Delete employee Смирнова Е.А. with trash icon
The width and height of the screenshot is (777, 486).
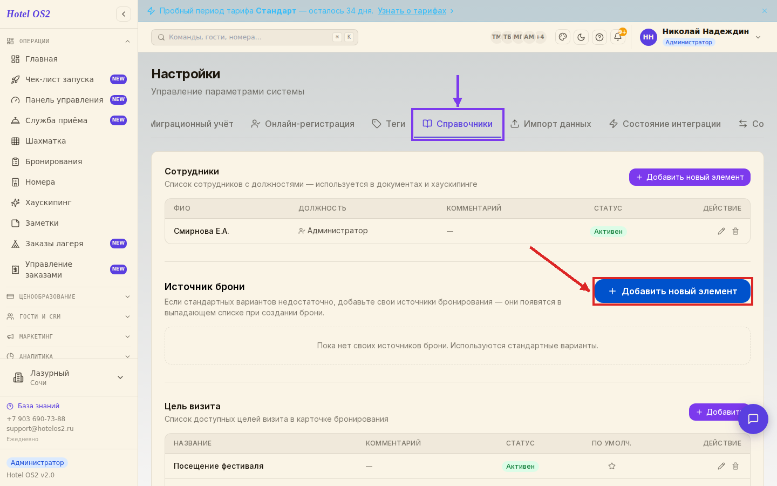(x=735, y=231)
